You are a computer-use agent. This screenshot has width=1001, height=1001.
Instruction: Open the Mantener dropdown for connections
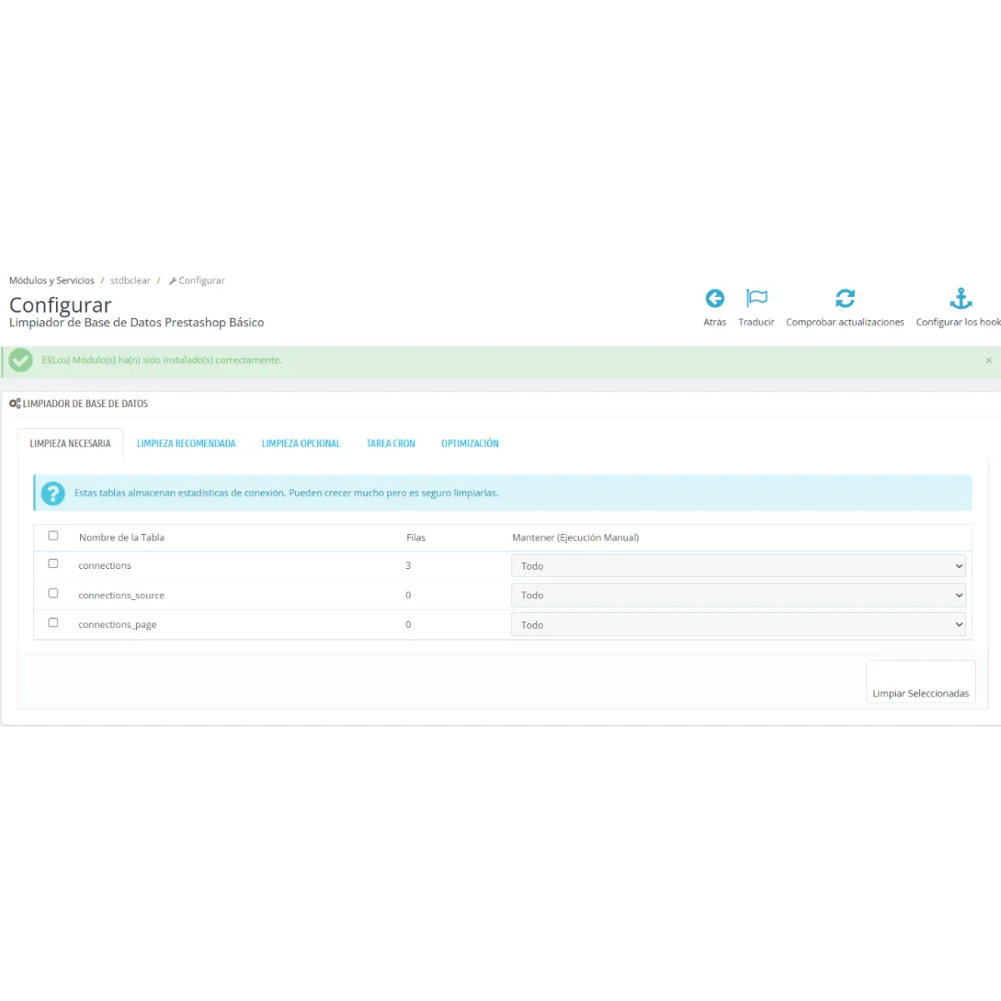[x=738, y=566]
